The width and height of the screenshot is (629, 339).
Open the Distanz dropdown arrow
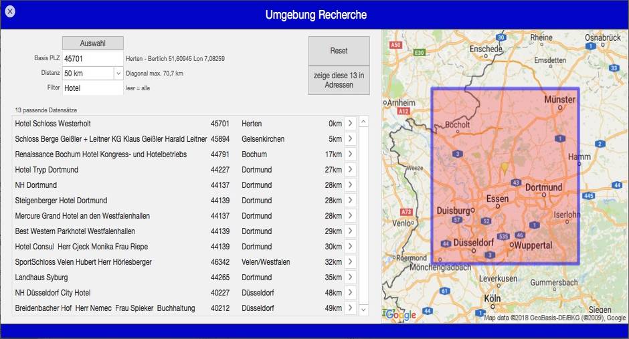118,74
